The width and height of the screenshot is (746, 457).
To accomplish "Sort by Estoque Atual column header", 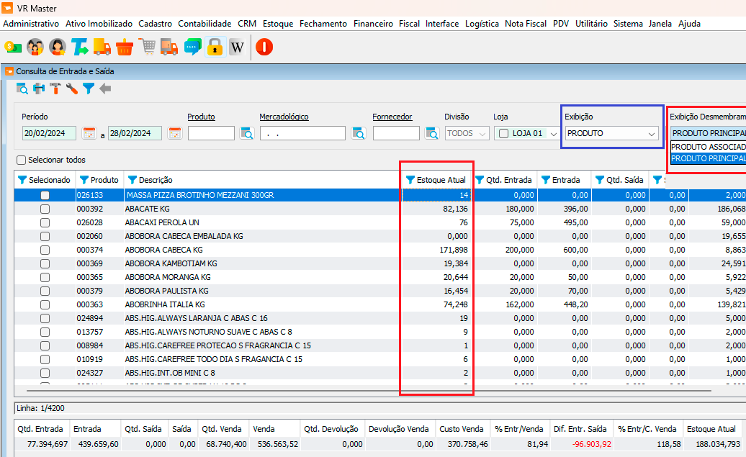I will click(441, 180).
